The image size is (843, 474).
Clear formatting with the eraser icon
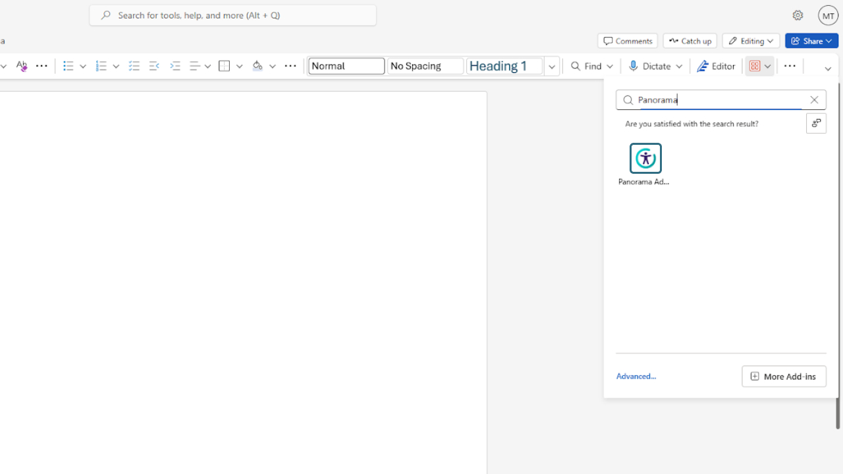(x=21, y=66)
